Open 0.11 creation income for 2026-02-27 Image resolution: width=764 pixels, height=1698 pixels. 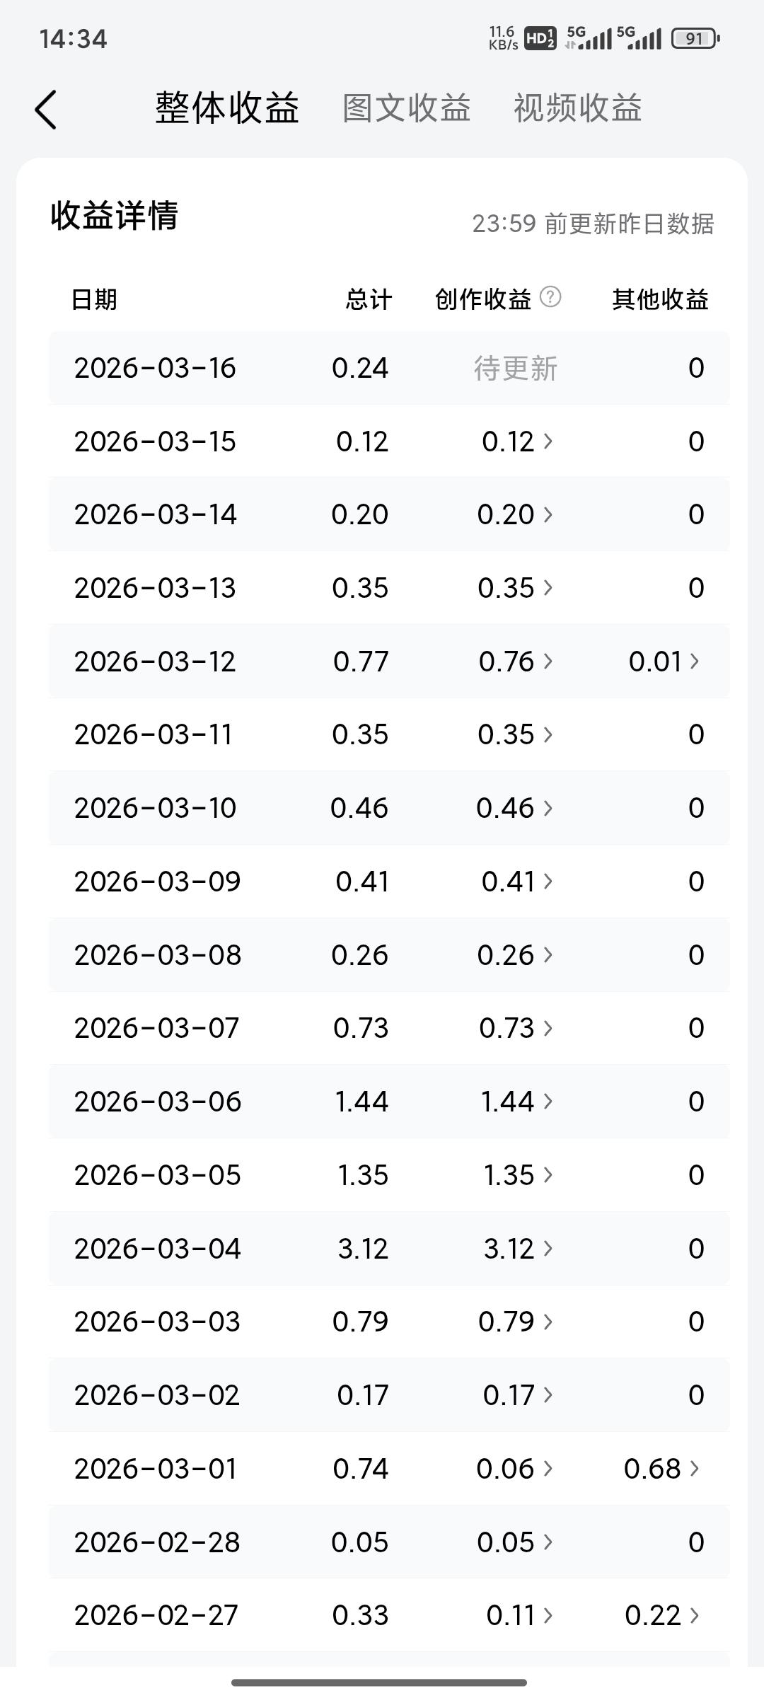tap(519, 1615)
